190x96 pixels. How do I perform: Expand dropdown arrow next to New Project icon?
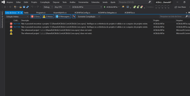click(18, 7)
